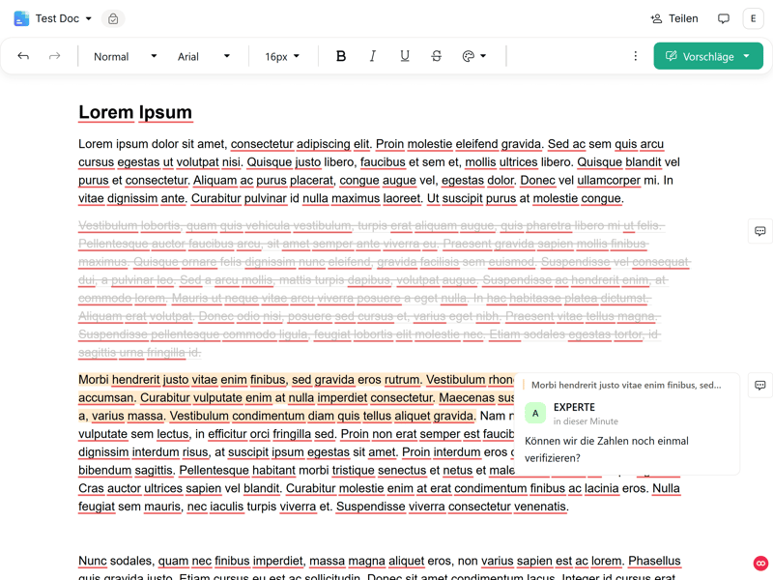The width and height of the screenshot is (773, 580).
Task: Click the red infinity icon at bottom right
Action: (x=760, y=564)
